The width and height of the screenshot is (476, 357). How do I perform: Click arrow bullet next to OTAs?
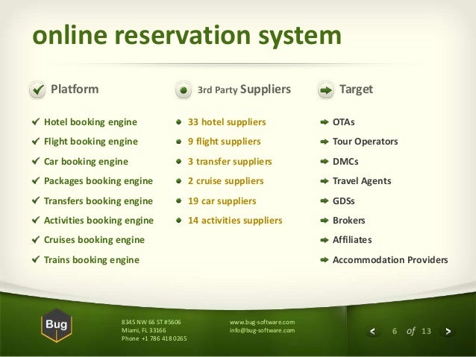point(325,122)
